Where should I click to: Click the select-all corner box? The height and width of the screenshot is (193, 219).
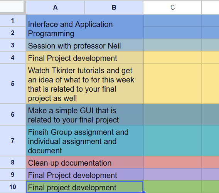[12, 7]
